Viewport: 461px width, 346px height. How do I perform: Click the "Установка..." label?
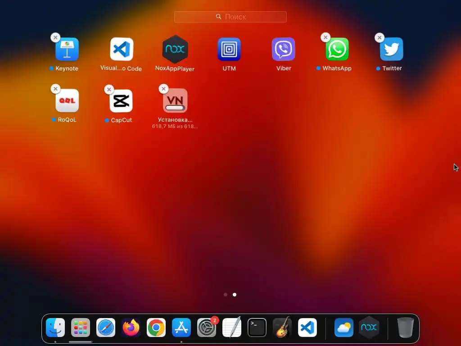(175, 120)
